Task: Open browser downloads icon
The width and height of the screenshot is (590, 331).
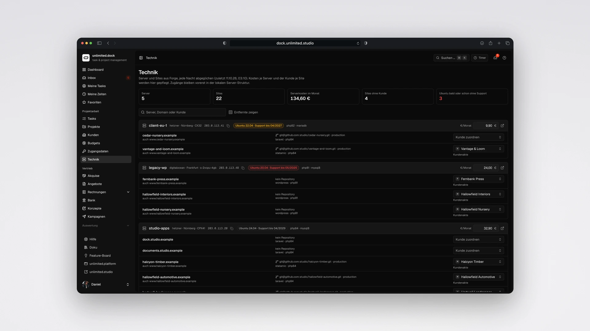Action: 482,43
